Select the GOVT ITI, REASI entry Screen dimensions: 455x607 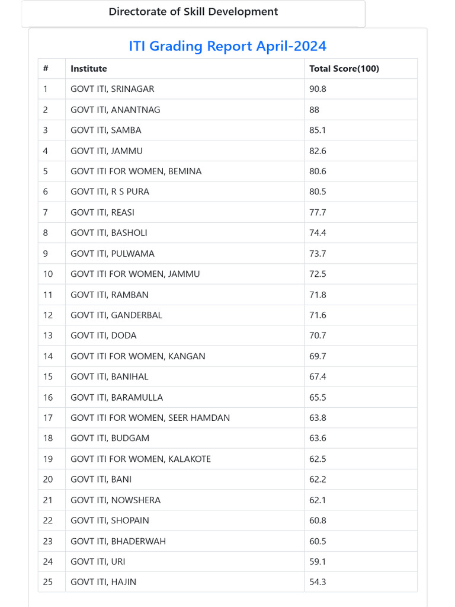click(102, 212)
